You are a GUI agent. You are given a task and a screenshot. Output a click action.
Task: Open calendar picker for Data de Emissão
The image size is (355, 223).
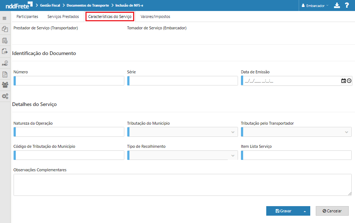click(x=344, y=81)
